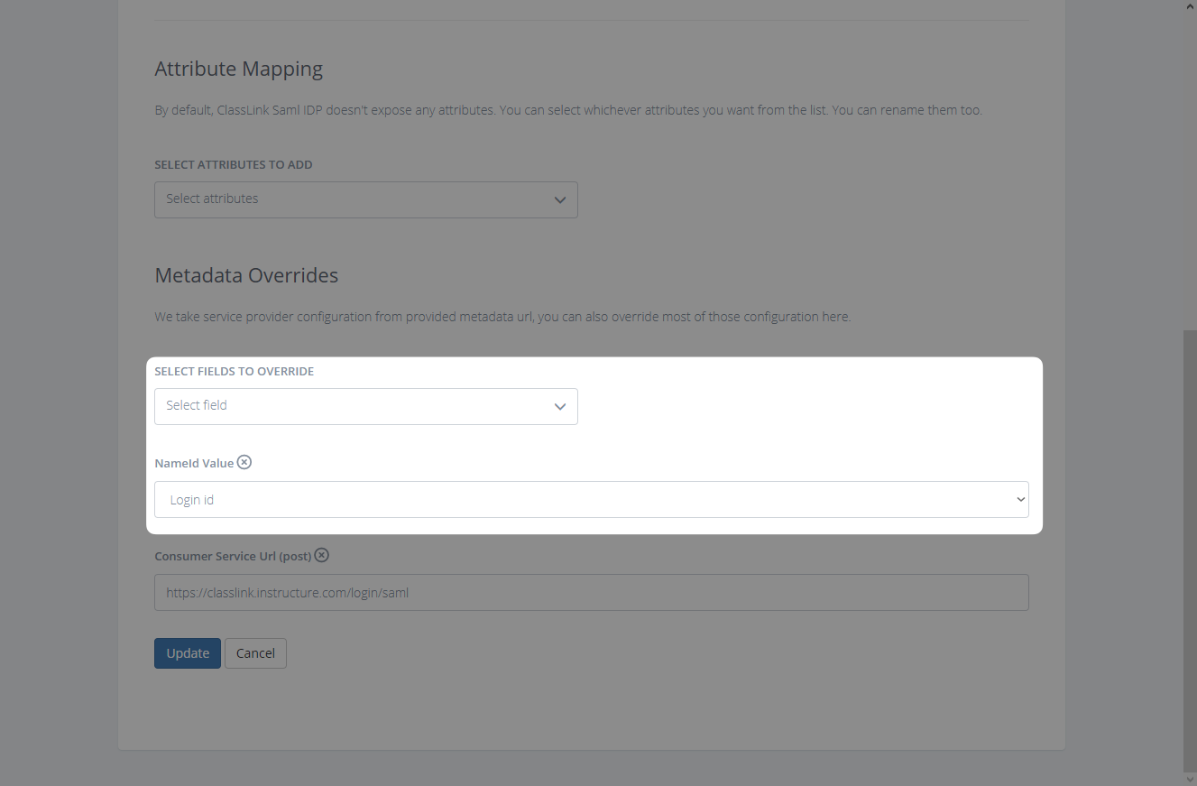Click the chevron on the Select attributes dropdown
Viewport: 1197px width, 786px height.
[x=559, y=199]
